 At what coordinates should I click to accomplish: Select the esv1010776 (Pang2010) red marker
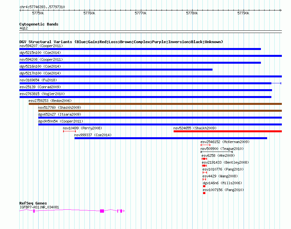pos(205,172)
